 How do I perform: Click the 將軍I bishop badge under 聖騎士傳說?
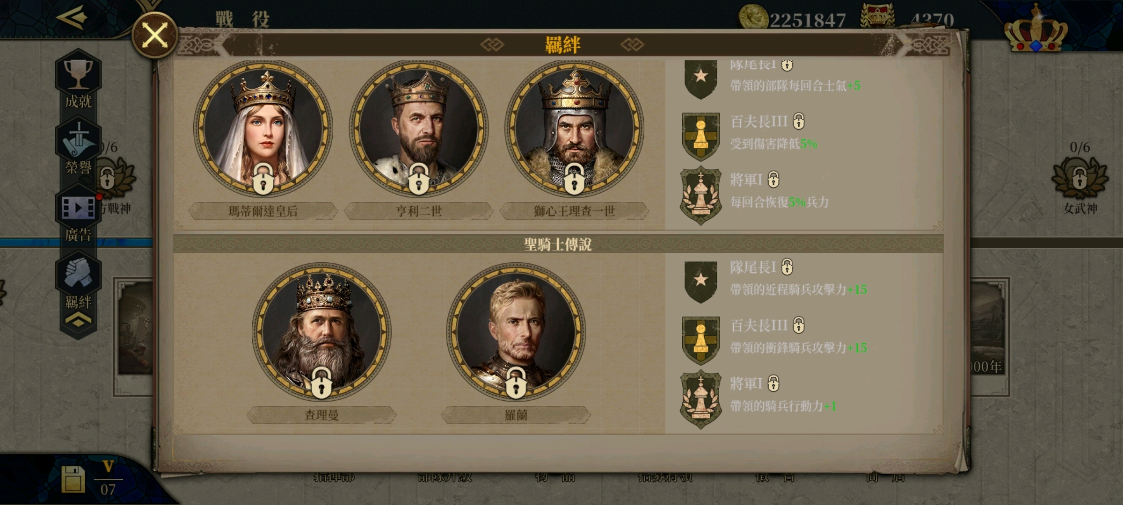[700, 400]
